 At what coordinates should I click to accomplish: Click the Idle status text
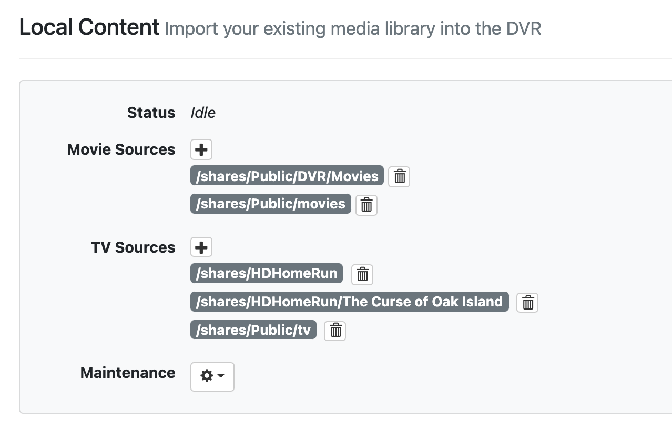203,113
